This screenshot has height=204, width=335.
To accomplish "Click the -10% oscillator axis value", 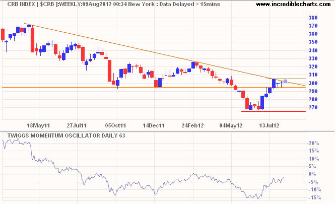I will pyautogui.click(x=314, y=190).
